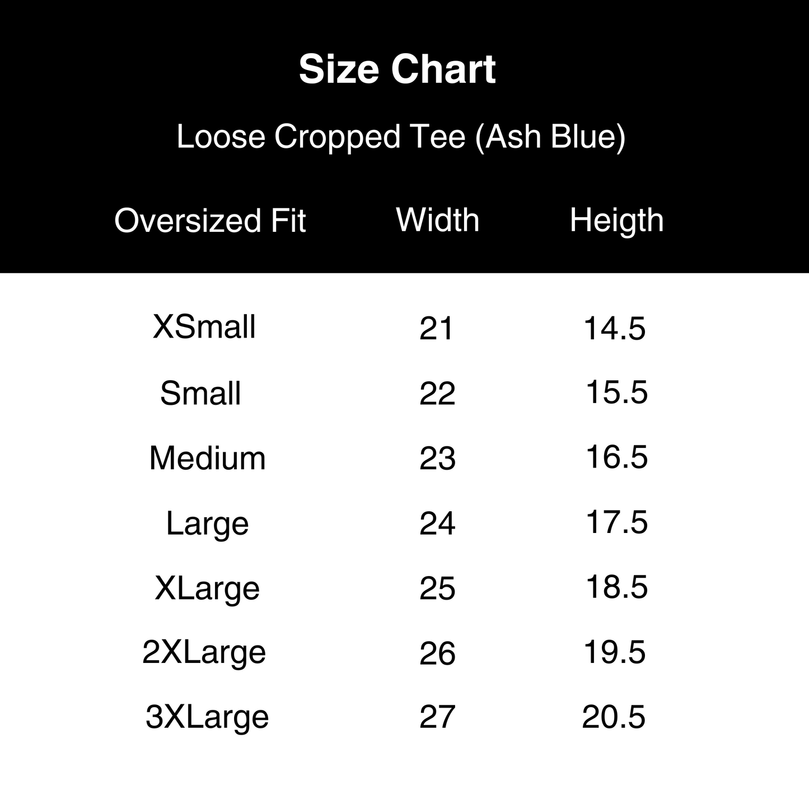Screen dimensions: 809x809
Task: Select the XLarge size label
Action: tap(207, 588)
